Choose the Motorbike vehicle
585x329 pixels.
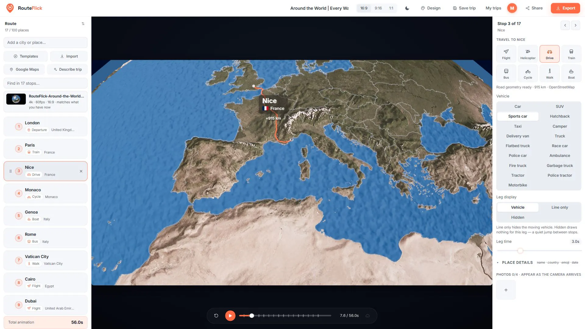[518, 185]
